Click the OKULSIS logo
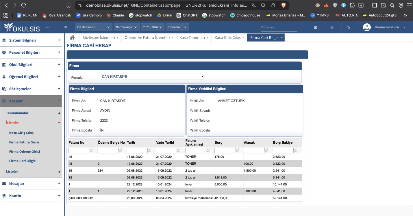 [x=22, y=27]
